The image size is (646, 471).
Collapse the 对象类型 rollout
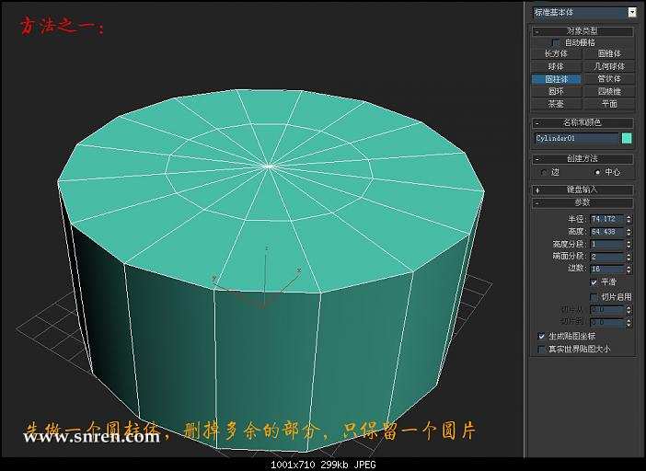tap(583, 31)
